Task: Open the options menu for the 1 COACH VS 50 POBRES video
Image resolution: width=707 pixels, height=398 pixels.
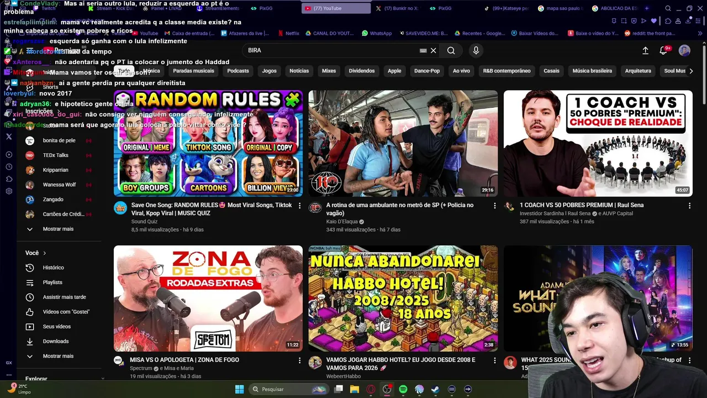Action: tap(689, 206)
